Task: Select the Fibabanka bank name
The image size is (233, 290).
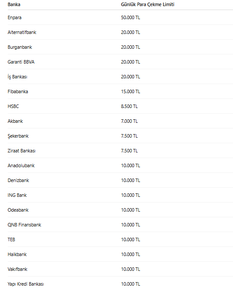Action: pyautogui.click(x=18, y=91)
